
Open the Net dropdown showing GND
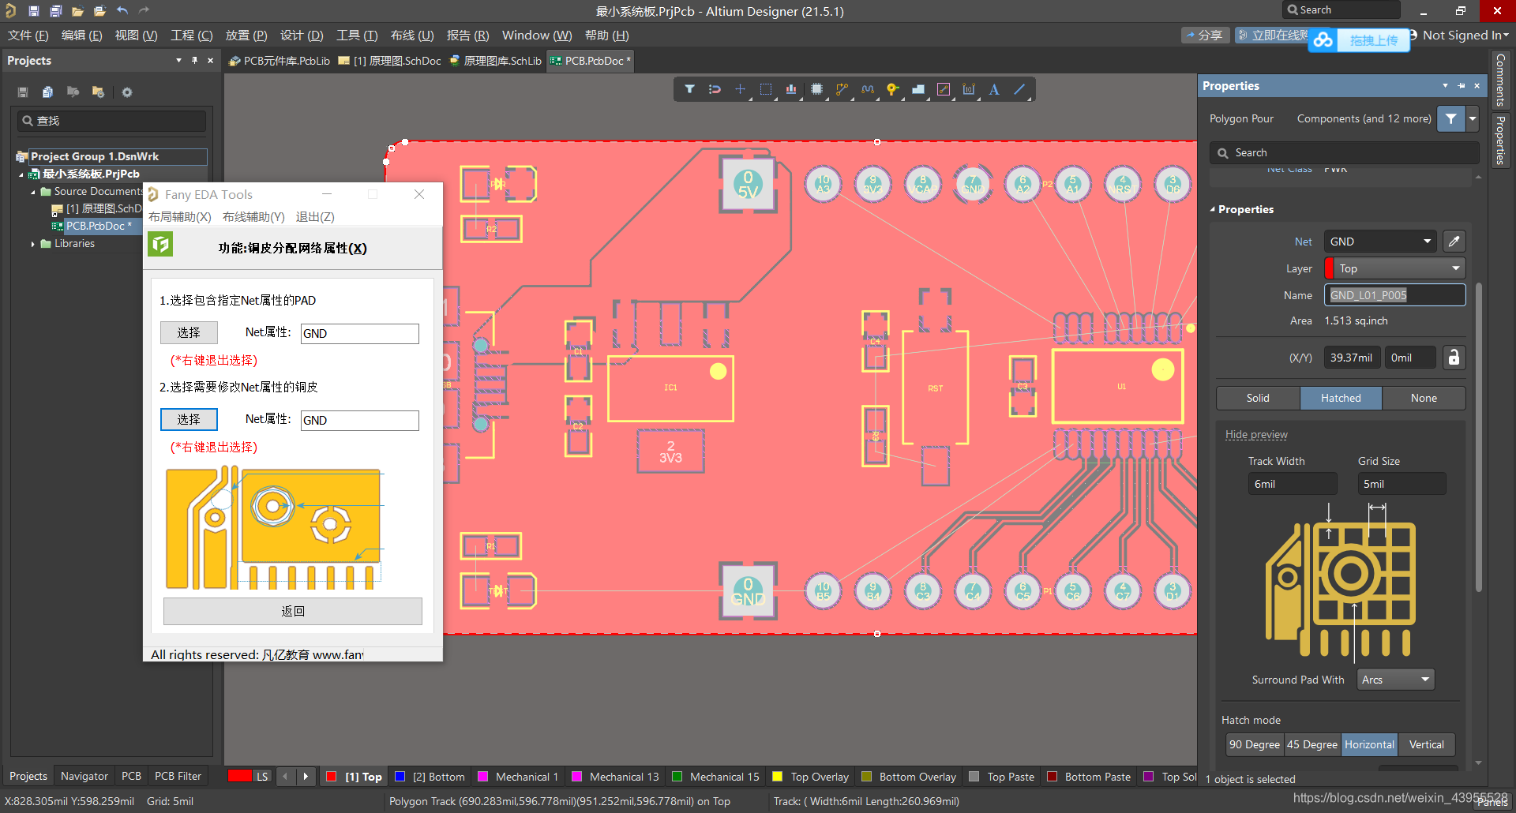[1379, 242]
